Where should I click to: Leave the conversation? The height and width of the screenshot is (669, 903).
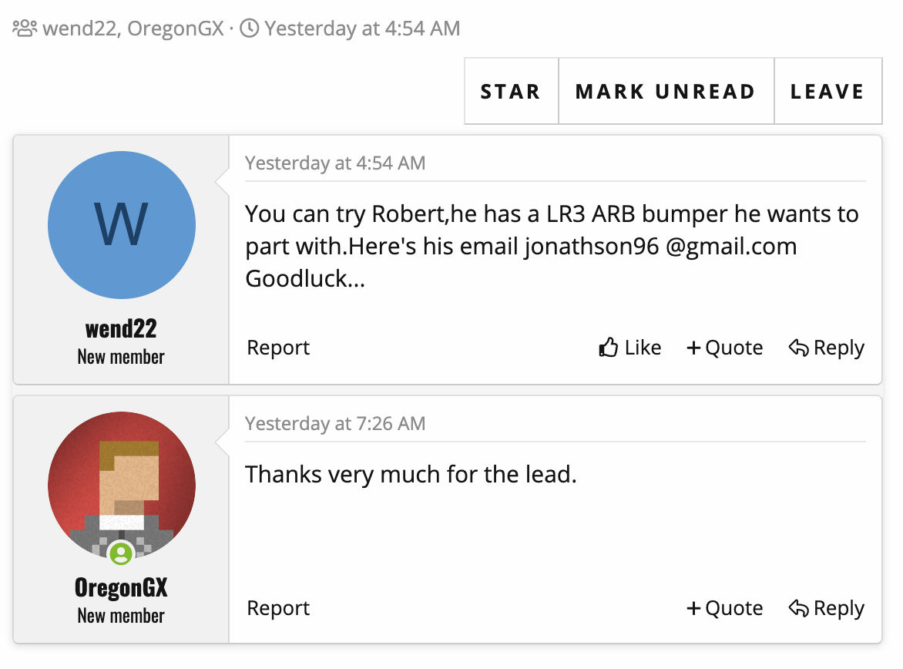point(827,92)
